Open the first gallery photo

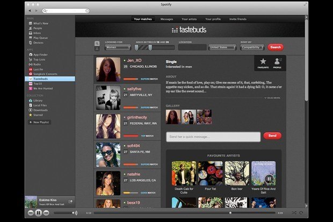pos(173,117)
